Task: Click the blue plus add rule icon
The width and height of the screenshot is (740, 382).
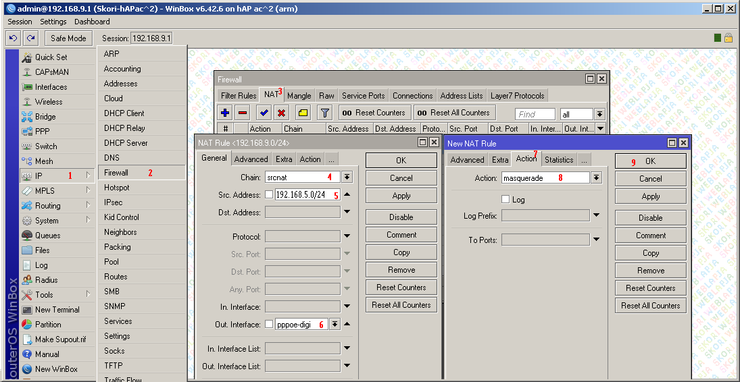Action: [x=225, y=113]
